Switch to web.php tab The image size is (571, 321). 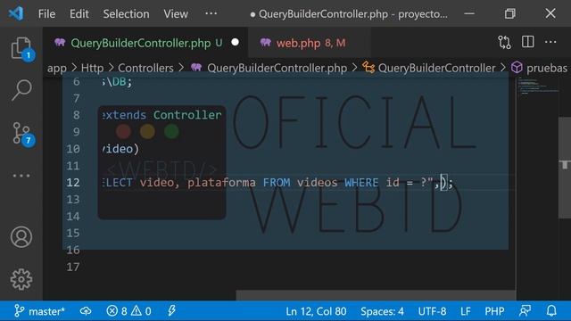point(310,43)
